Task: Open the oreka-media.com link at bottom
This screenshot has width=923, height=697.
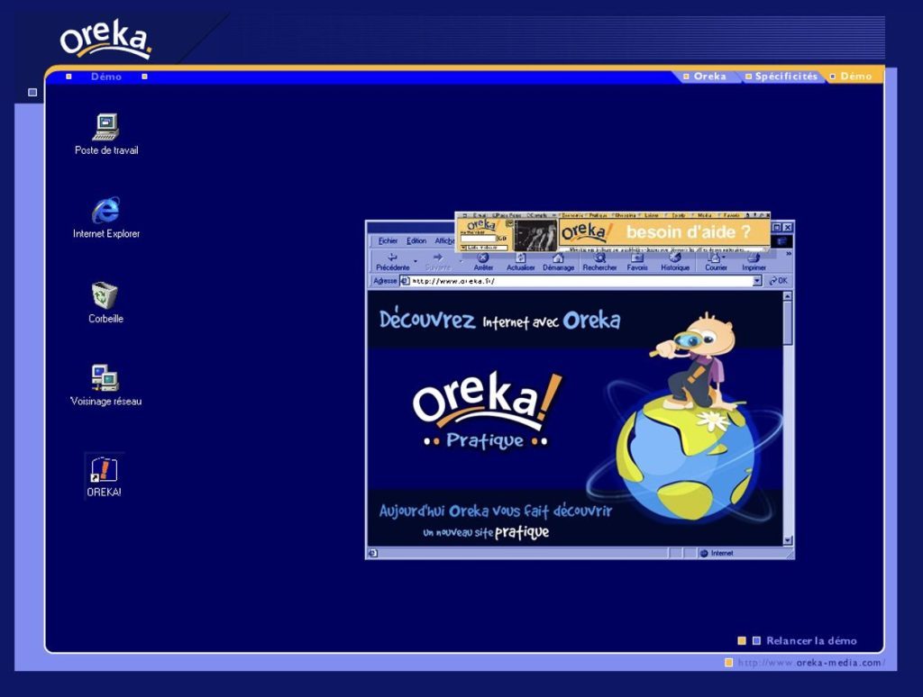Action: pos(811,663)
